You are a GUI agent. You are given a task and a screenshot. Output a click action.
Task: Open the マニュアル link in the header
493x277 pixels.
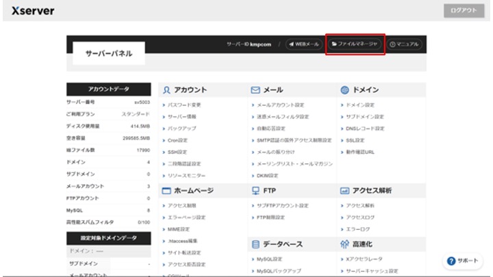[x=404, y=44]
